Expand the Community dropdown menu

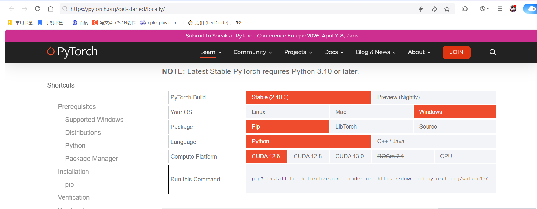(x=253, y=52)
